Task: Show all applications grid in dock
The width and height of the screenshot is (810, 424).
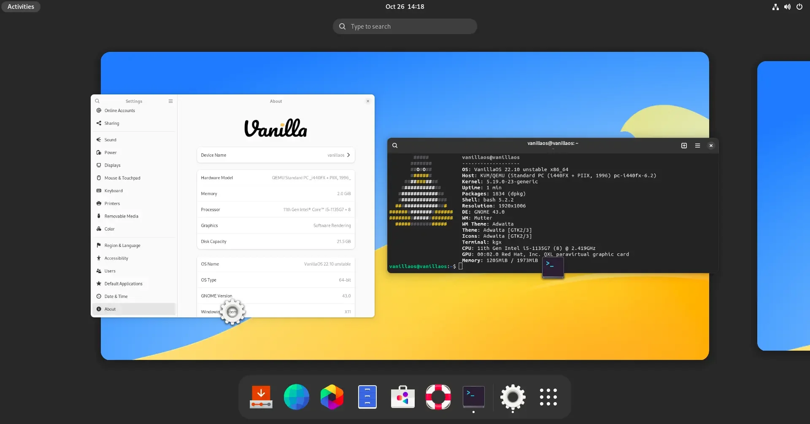Action: [x=548, y=397]
